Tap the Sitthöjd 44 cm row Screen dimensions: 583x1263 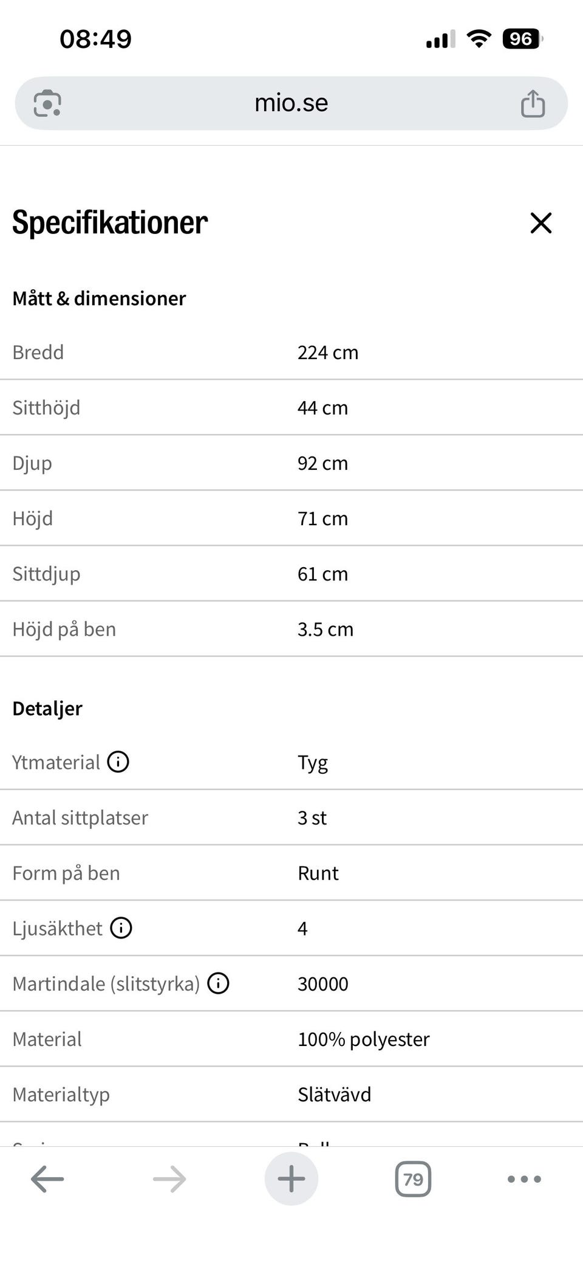(291, 408)
